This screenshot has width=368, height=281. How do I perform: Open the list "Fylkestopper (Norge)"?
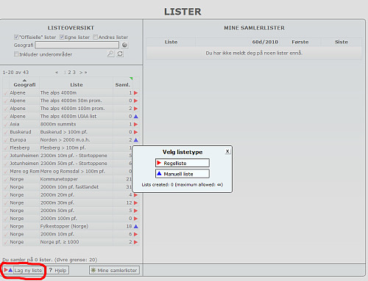coord(64,226)
